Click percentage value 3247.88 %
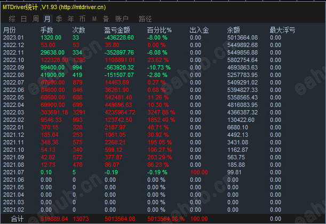 coord(161,112)
